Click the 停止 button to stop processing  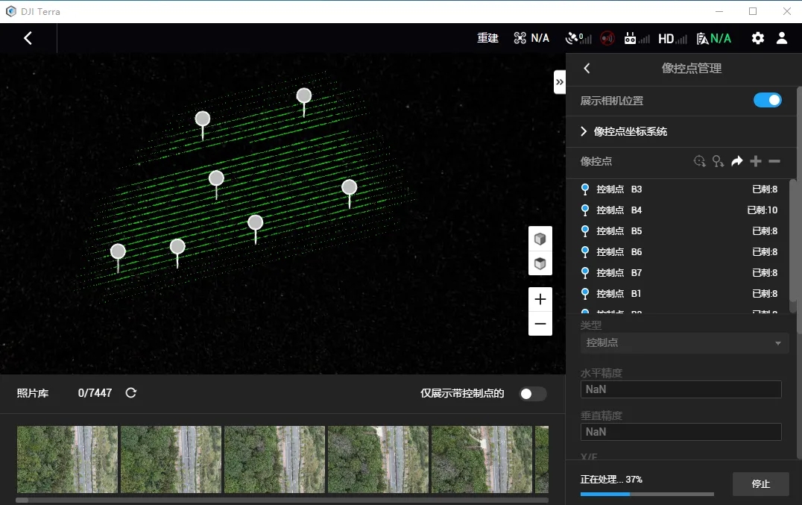coord(760,483)
